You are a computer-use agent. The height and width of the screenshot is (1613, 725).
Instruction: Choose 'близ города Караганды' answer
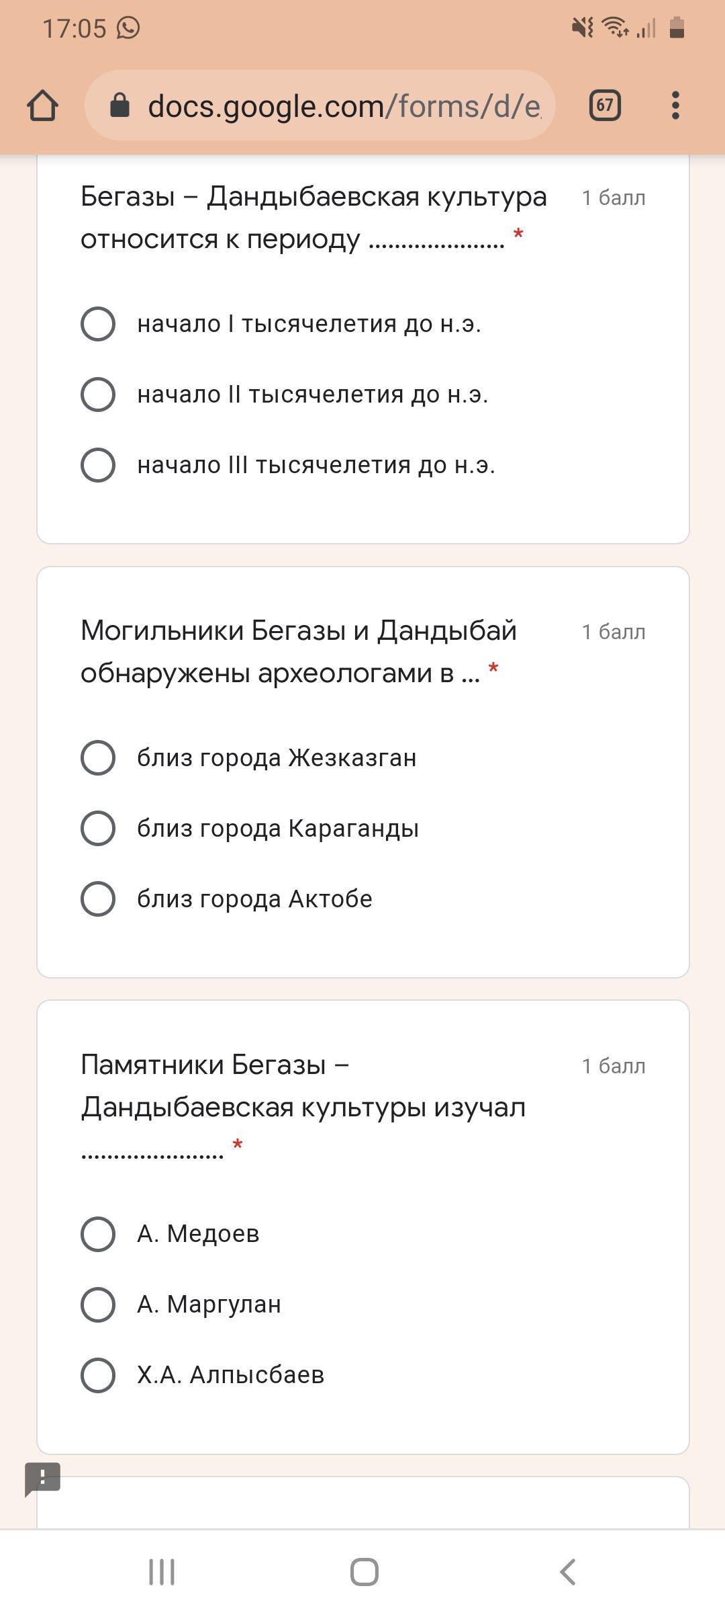pyautogui.click(x=98, y=829)
